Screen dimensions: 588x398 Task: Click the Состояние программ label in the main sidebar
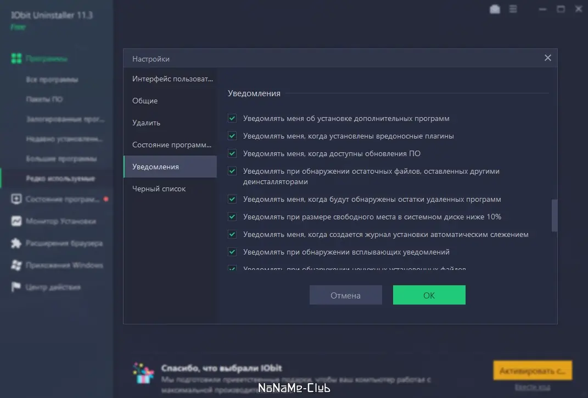click(x=63, y=199)
